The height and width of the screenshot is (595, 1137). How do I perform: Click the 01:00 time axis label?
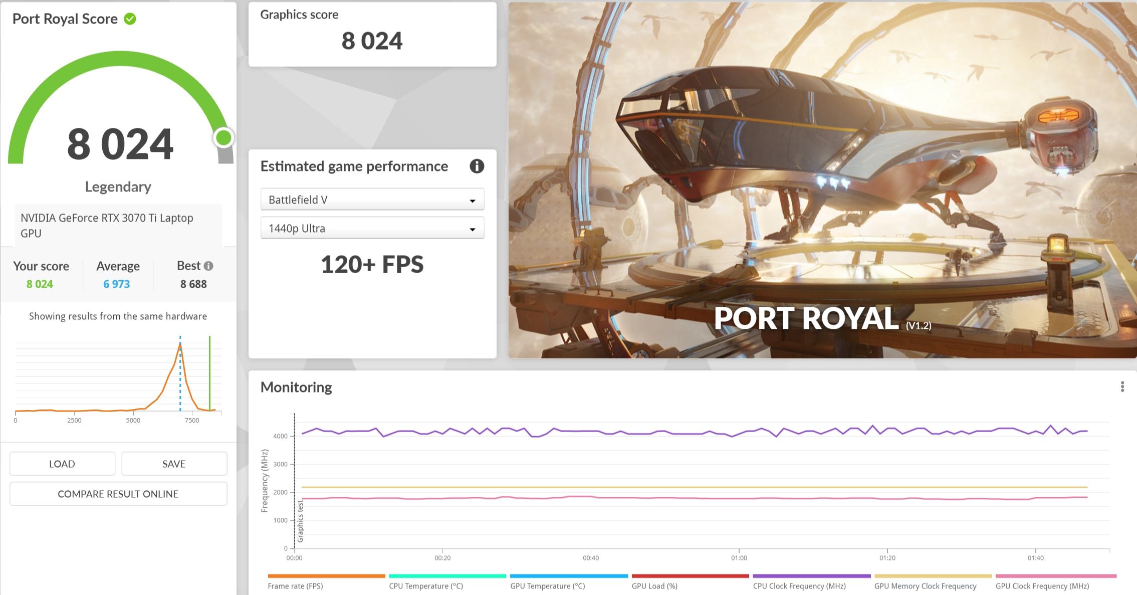(x=739, y=558)
